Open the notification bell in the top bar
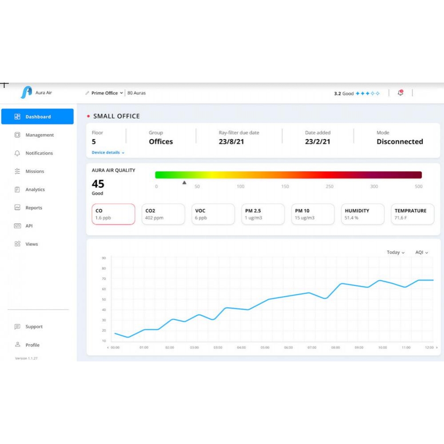The image size is (444, 444). [400, 93]
